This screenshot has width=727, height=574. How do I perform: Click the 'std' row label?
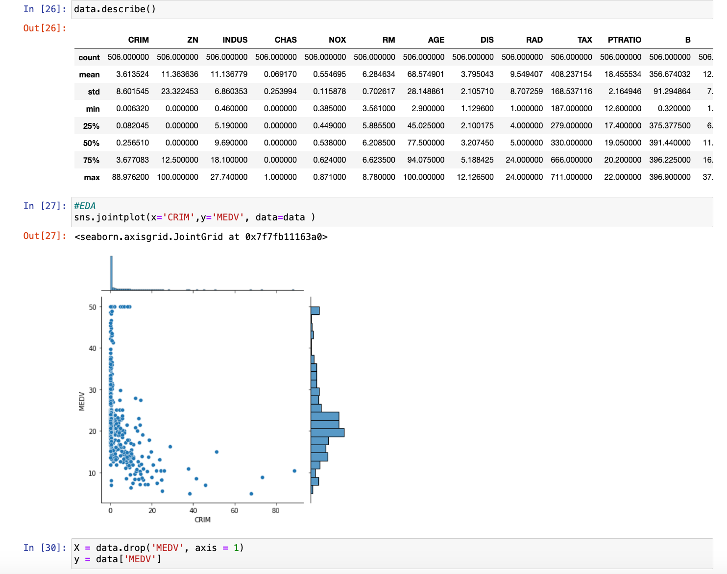(x=94, y=92)
